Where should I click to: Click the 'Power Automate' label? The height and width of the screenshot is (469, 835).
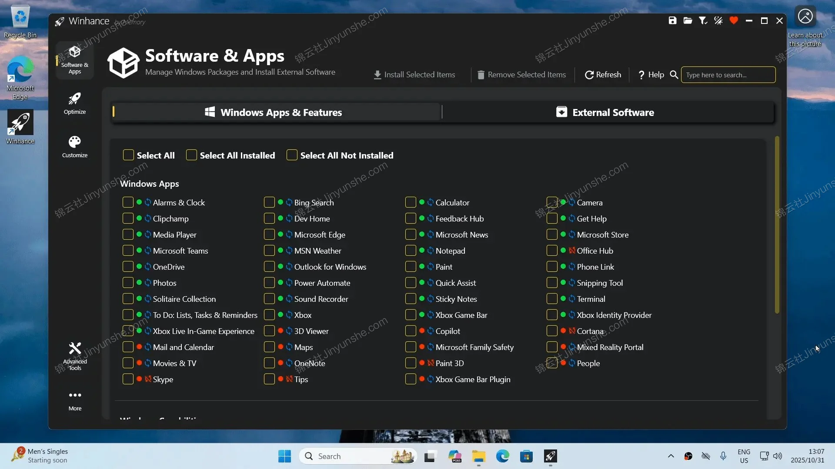tap(322, 283)
